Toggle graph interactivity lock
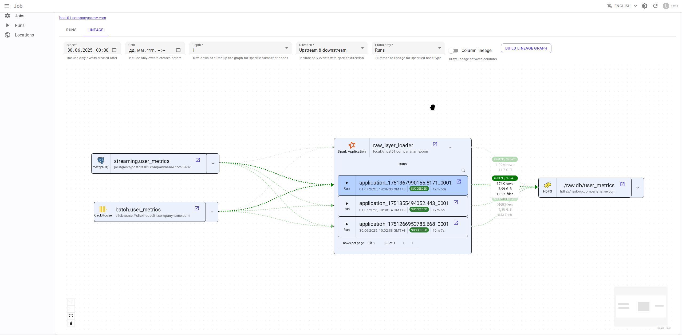682x335 pixels. 71,323
